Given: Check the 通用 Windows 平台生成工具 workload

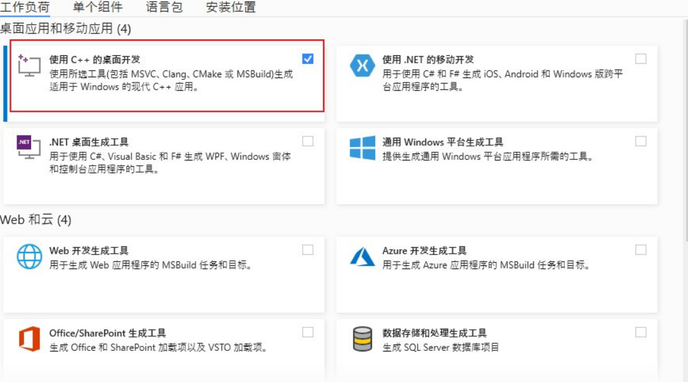Looking at the screenshot, I should click(641, 142).
